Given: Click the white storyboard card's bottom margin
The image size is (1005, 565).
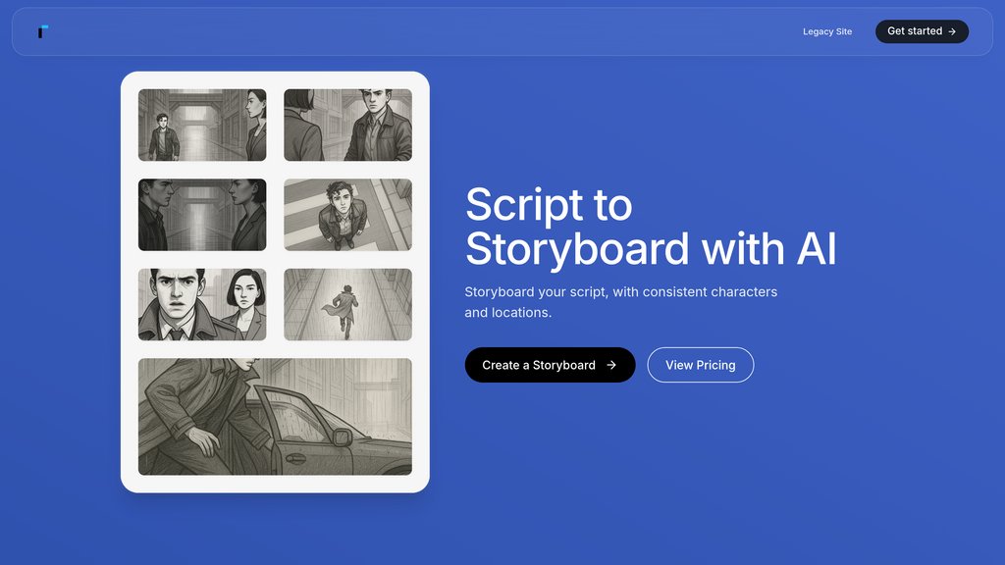Looking at the screenshot, I should coord(275,484).
